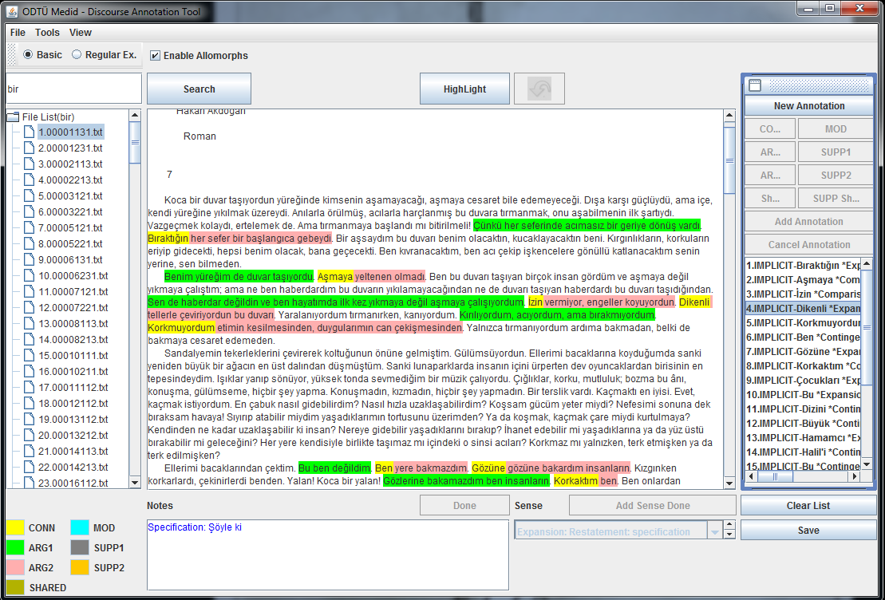
Task: Click the CO... connective button
Action: coord(770,128)
